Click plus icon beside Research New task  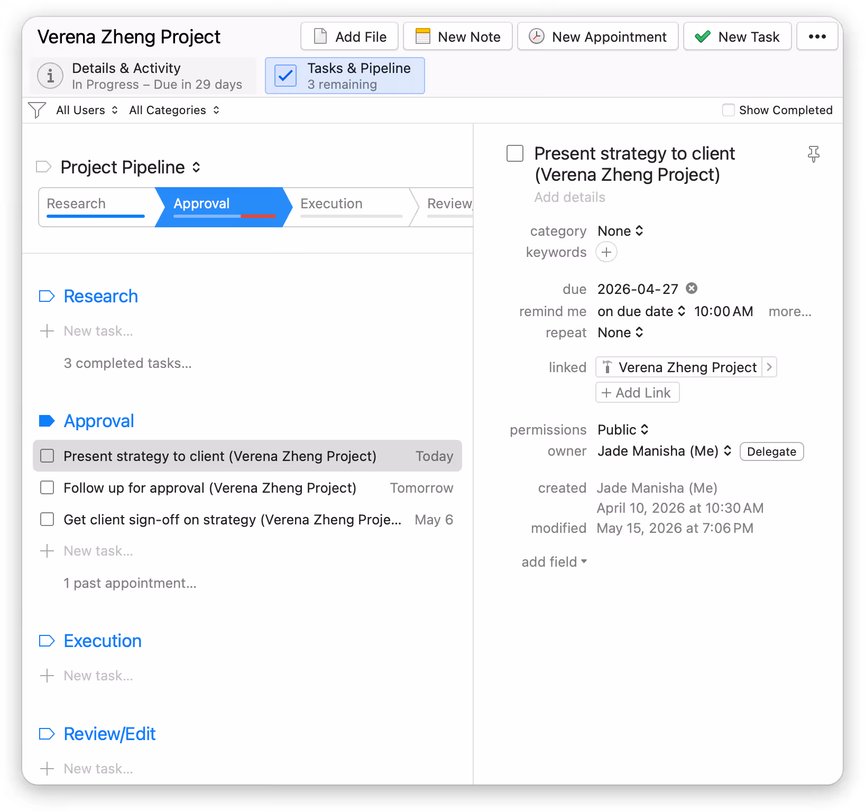tap(47, 331)
